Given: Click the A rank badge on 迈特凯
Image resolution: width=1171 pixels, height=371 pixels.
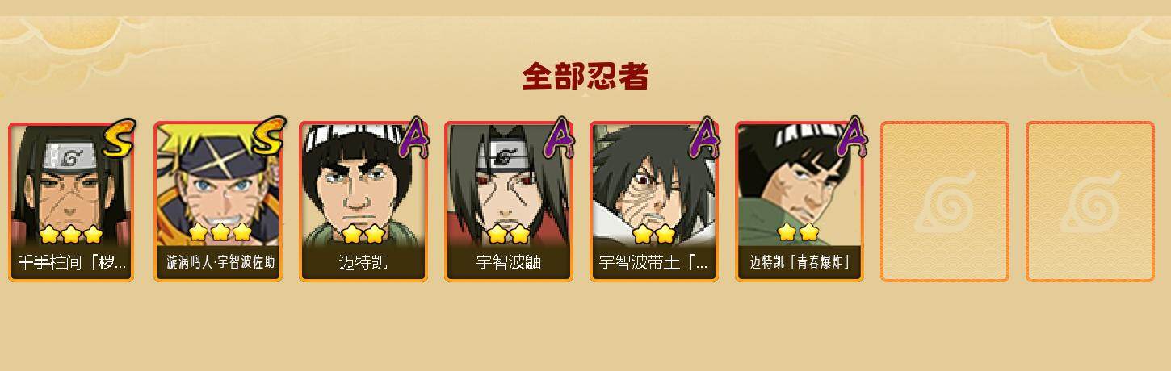Looking at the screenshot, I should pyautogui.click(x=413, y=138).
